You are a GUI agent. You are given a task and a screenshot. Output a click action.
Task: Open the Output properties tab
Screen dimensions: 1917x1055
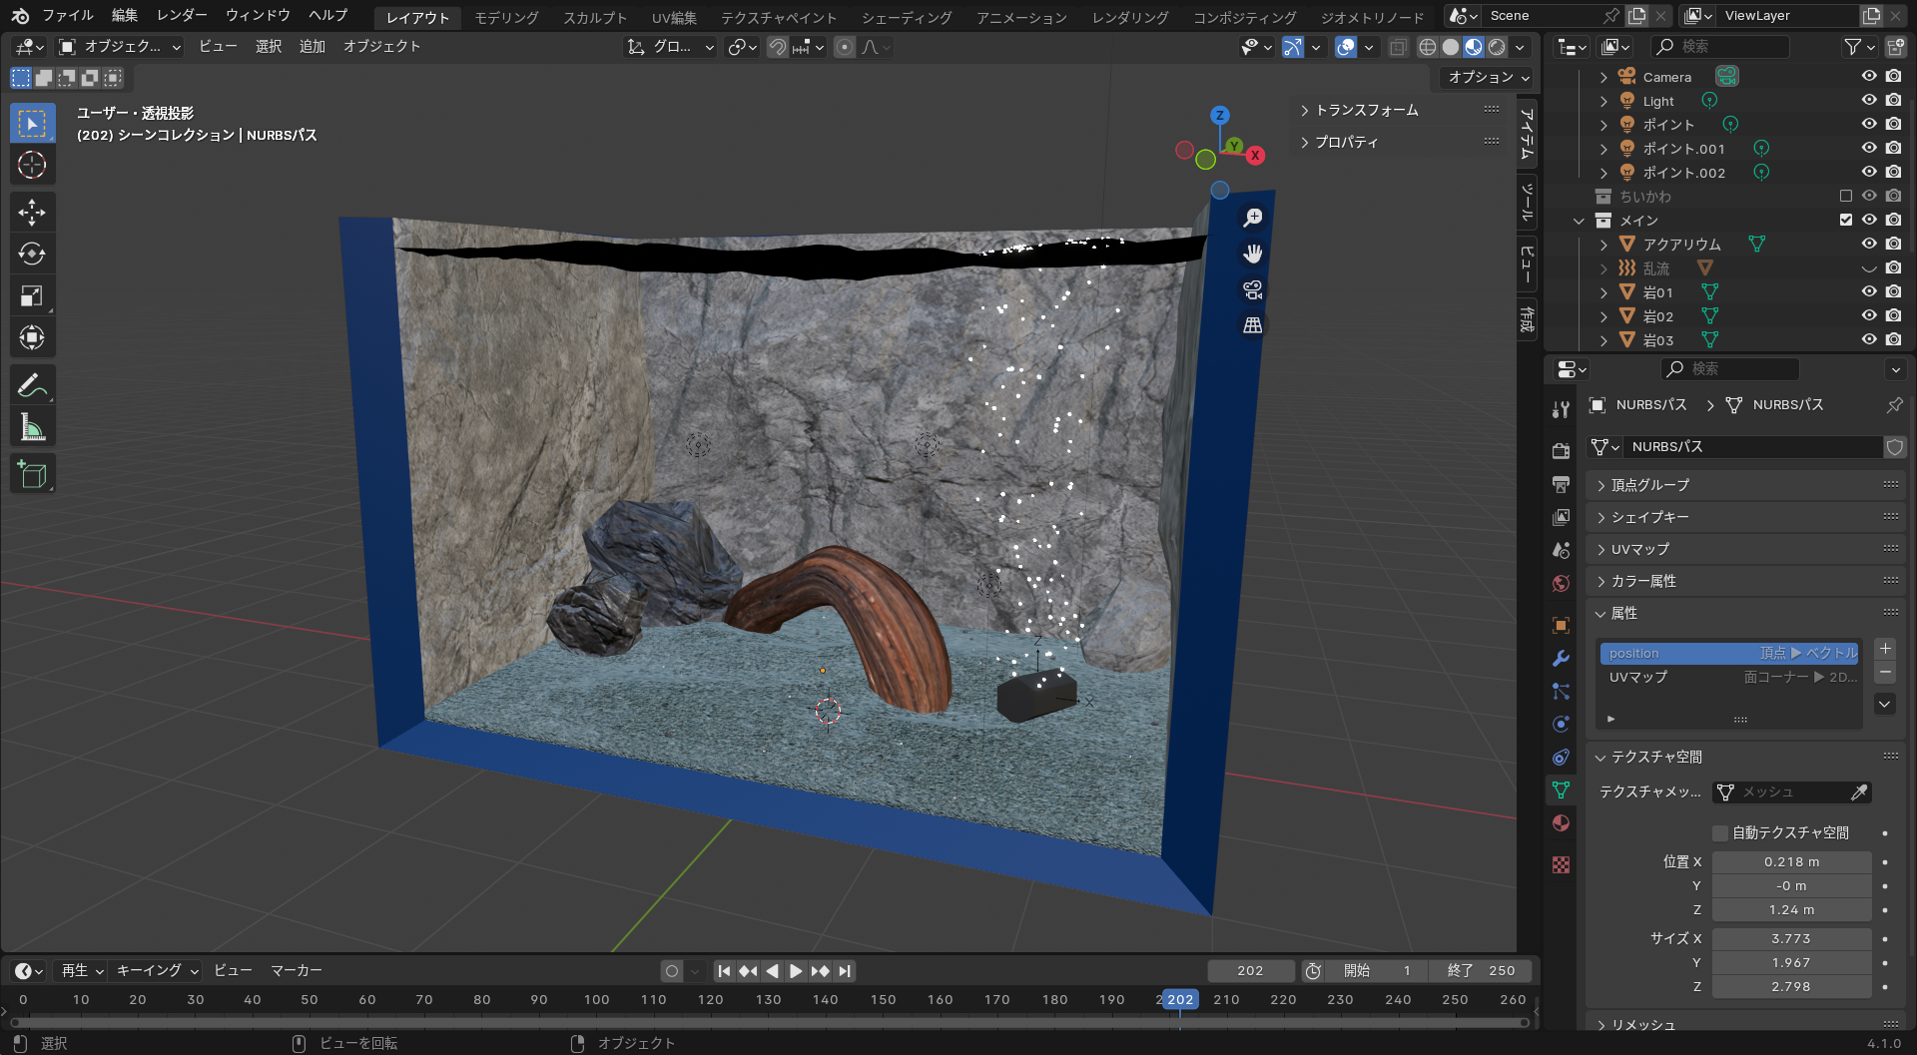[x=1562, y=484]
